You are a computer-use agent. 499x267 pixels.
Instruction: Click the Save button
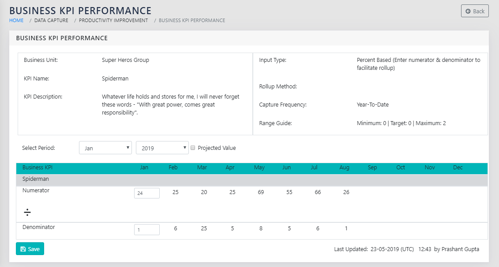click(30, 249)
